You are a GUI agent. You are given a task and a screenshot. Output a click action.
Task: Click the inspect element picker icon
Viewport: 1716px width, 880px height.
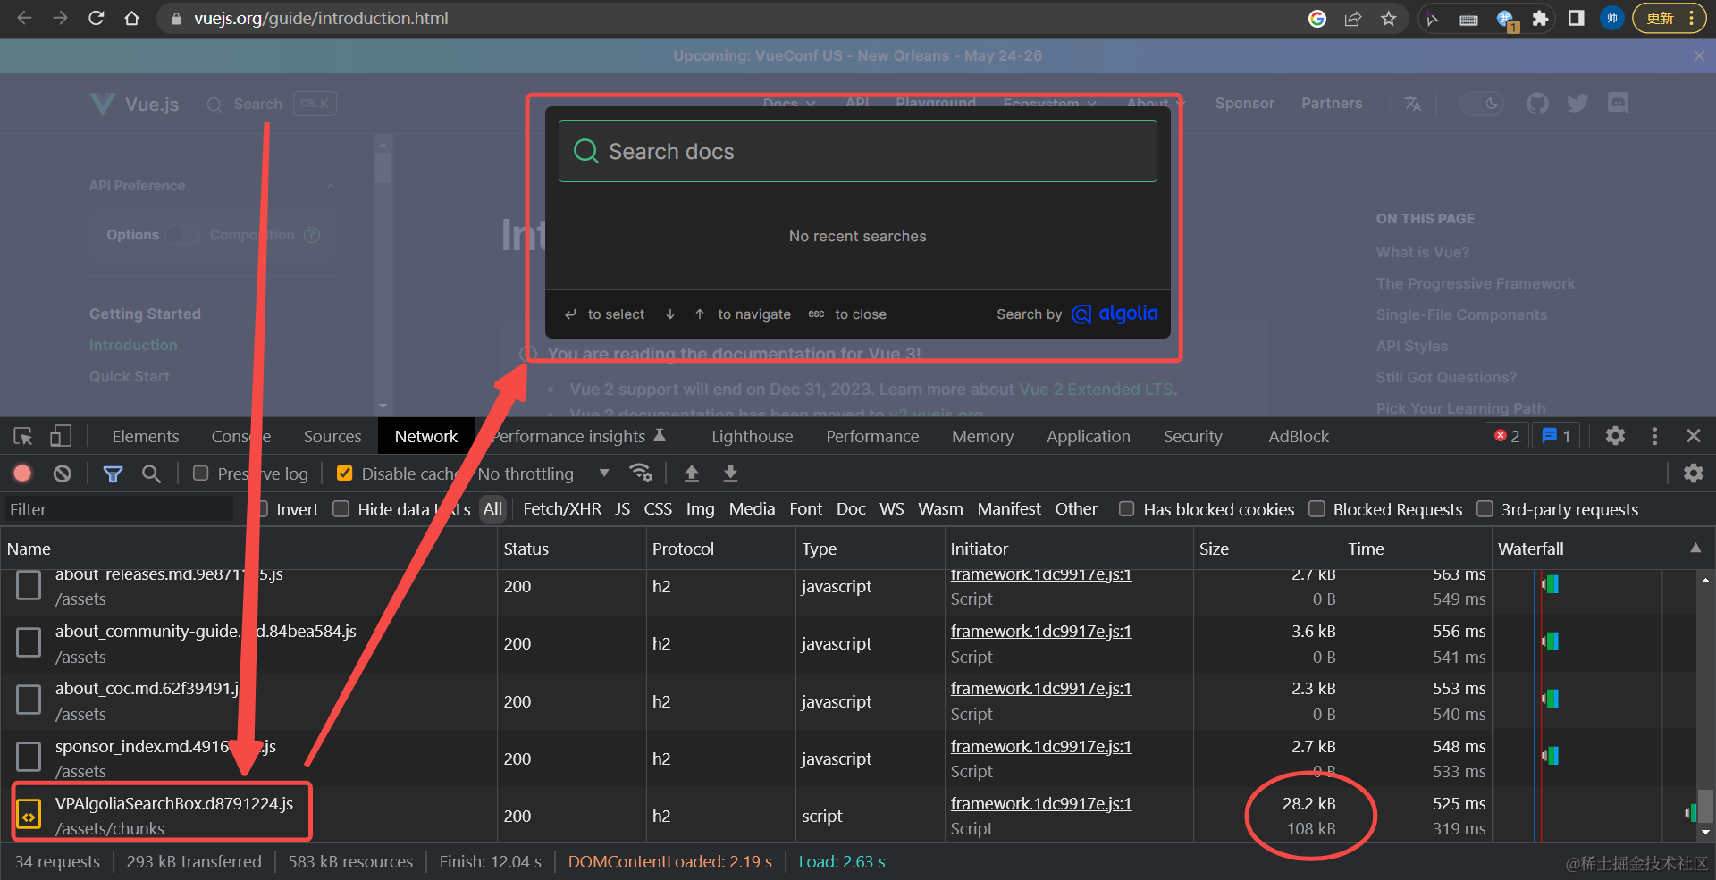click(23, 436)
